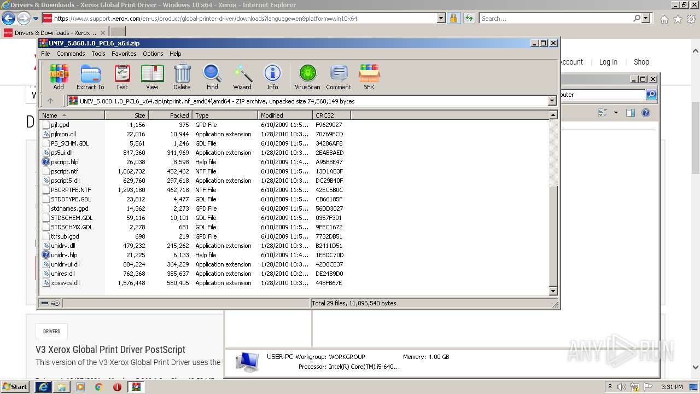Open the Tools menu
This screenshot has height=394, width=700.
98,54
